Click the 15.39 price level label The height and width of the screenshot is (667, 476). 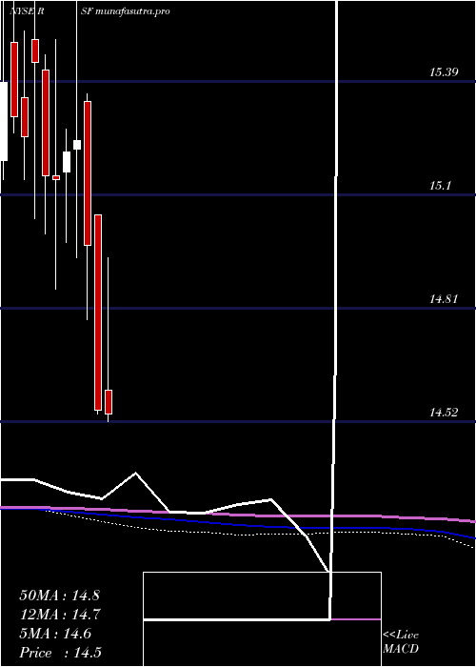pyautogui.click(x=444, y=71)
